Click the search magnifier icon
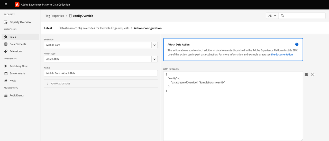 (282, 16)
